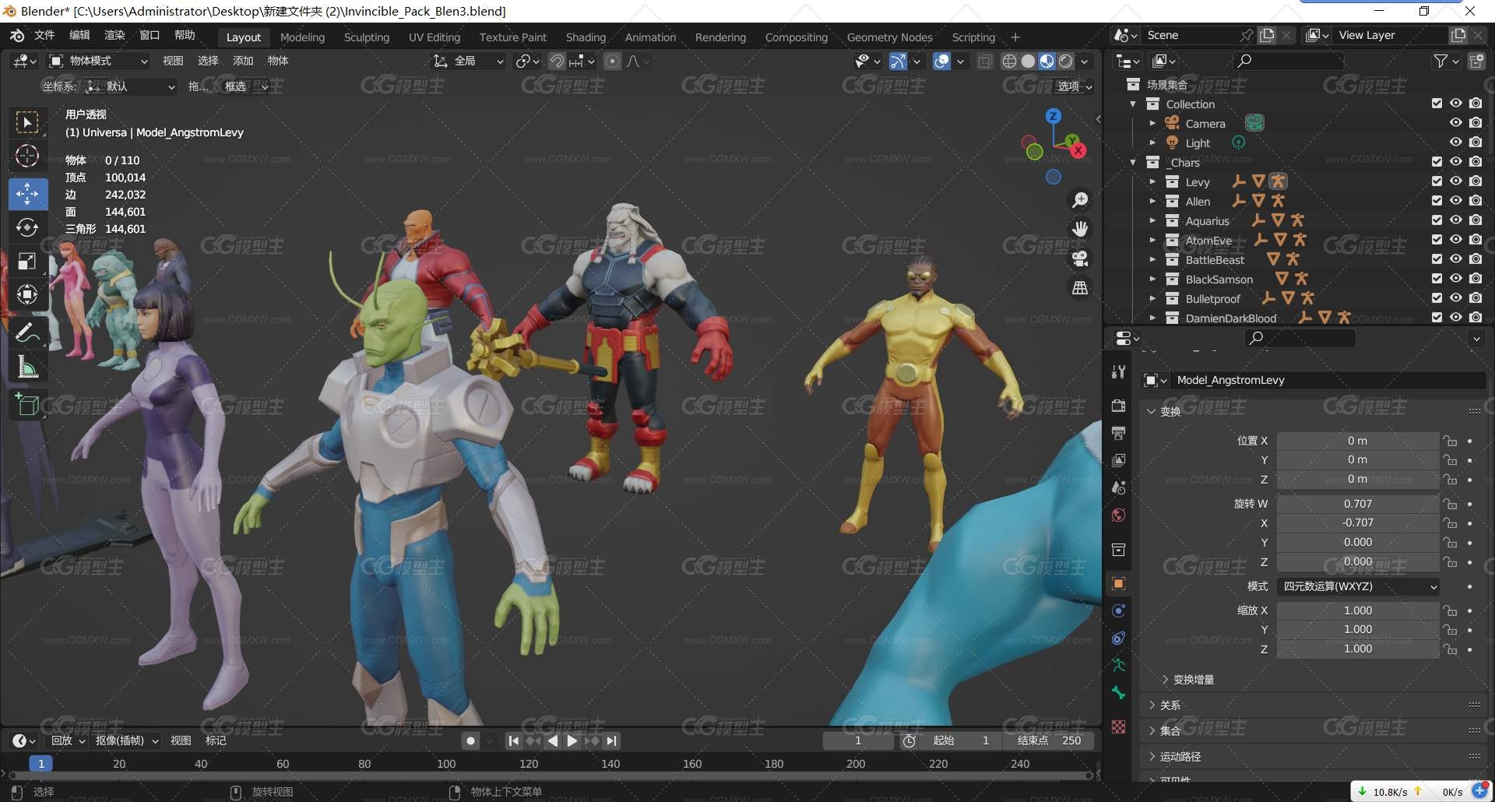1495x802 pixels.
Task: Activate the Move tool
Action: pyautogui.click(x=27, y=194)
